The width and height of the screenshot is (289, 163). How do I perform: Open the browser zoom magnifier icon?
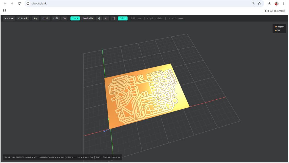click(x=253, y=4)
